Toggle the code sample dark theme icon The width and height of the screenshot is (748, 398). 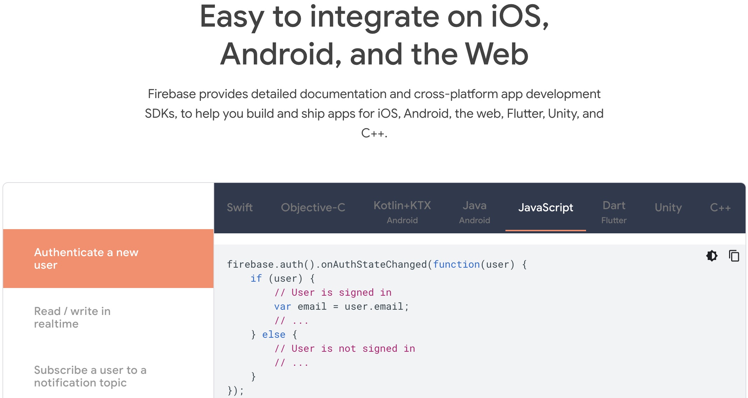click(712, 256)
